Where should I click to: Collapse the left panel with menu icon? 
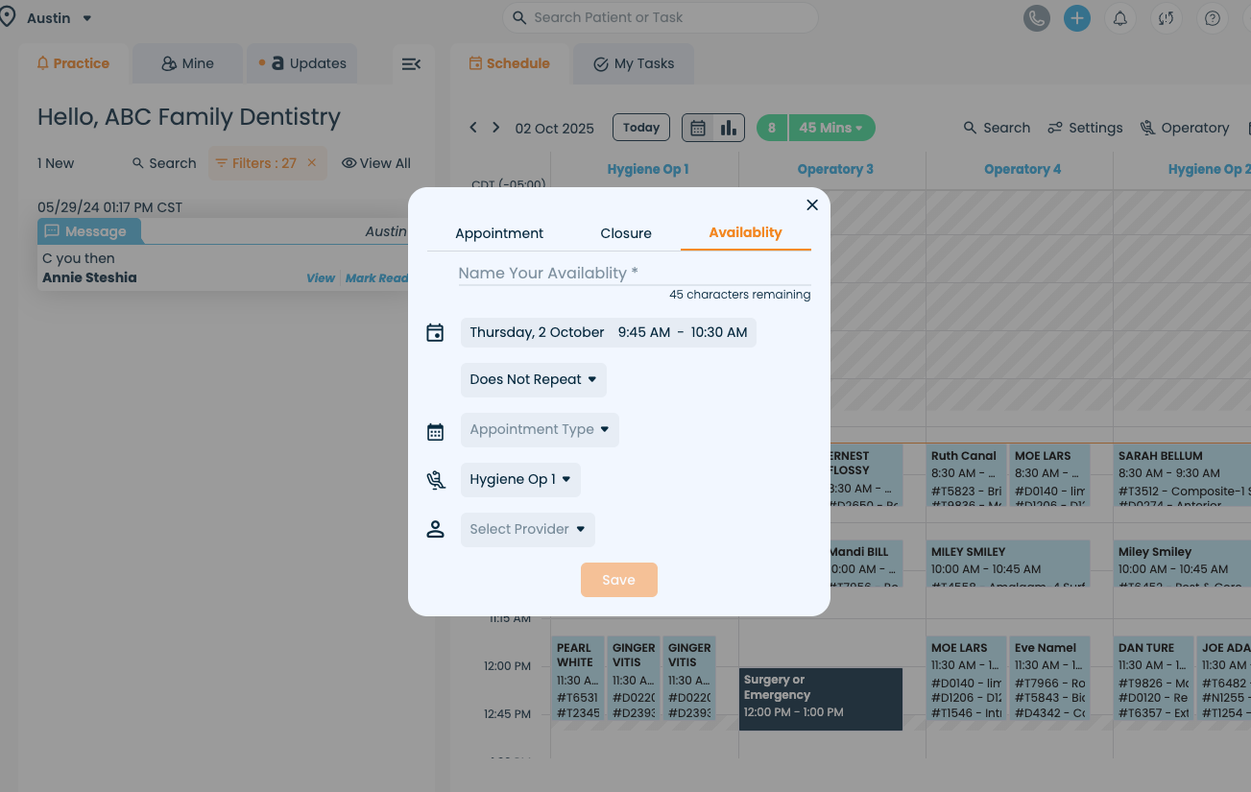tap(411, 64)
